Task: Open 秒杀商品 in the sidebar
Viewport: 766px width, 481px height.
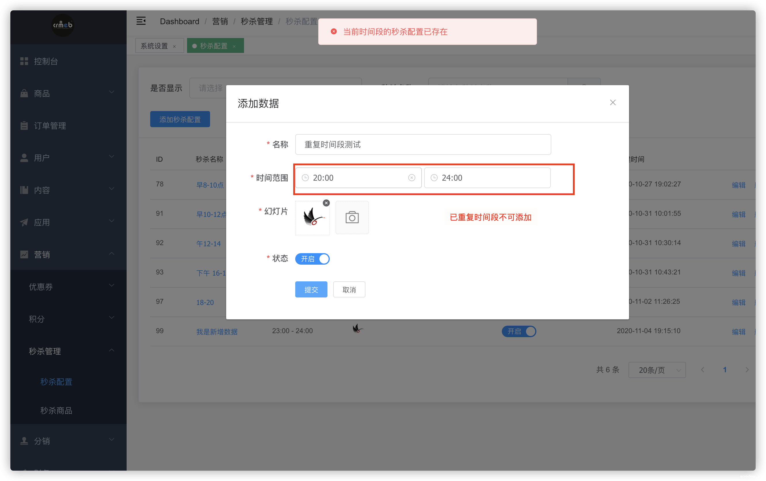Action: [56, 411]
